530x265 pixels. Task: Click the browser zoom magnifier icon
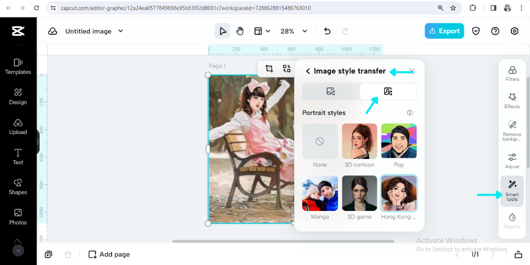[440, 8]
